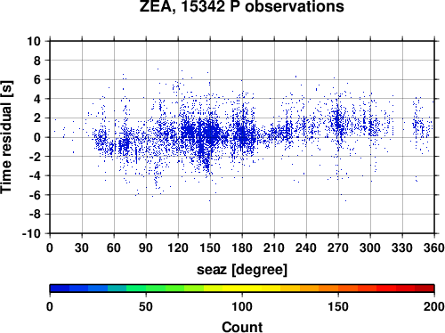Image resolution: width=445 pixels, height=333 pixels.
Task: Click the x-axis tick label 180
Action: [242, 248]
